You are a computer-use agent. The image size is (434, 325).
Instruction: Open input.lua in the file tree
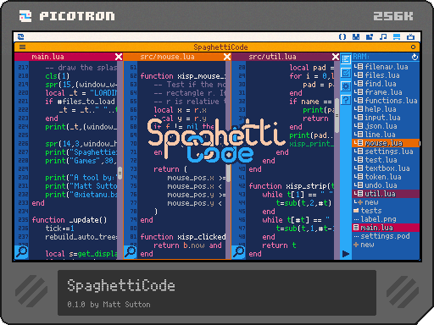click(x=386, y=118)
